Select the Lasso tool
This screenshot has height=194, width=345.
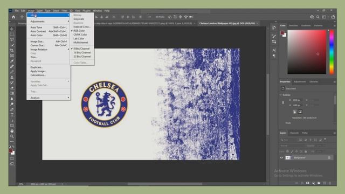pyautogui.click(x=12, y=39)
